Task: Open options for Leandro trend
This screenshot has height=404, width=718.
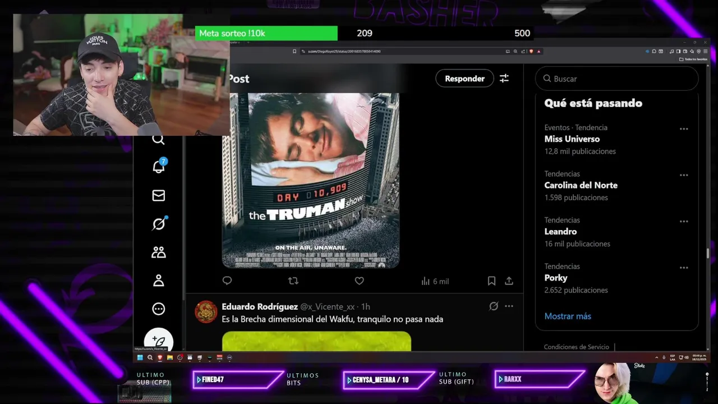Action: point(684,222)
